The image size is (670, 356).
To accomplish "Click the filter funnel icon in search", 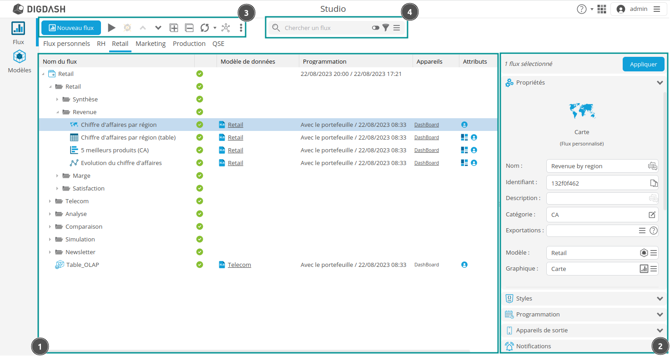I will [386, 28].
